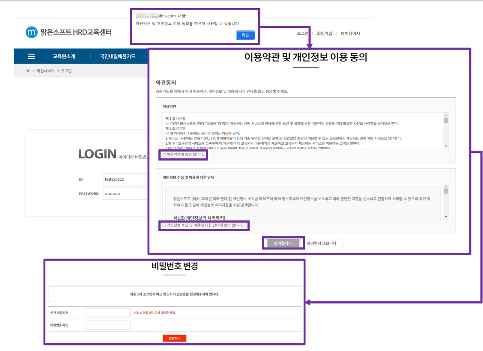Viewport: 483px width, 351px height.
Task: Click the 맑은소프트 HRD교육센터 logo
Action: tap(69, 33)
